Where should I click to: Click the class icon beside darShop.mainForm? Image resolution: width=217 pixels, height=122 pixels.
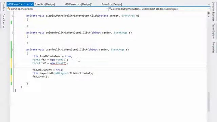coord(9,9)
